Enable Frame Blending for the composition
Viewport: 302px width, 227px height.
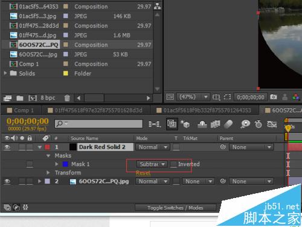click(215, 124)
